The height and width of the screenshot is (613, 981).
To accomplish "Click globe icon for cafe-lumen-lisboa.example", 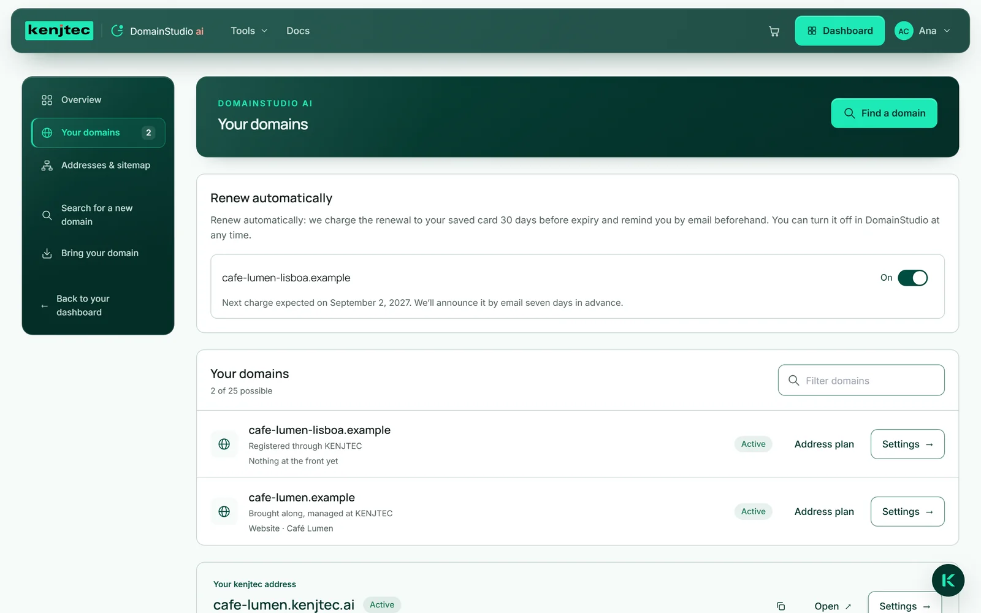I will pyautogui.click(x=224, y=444).
